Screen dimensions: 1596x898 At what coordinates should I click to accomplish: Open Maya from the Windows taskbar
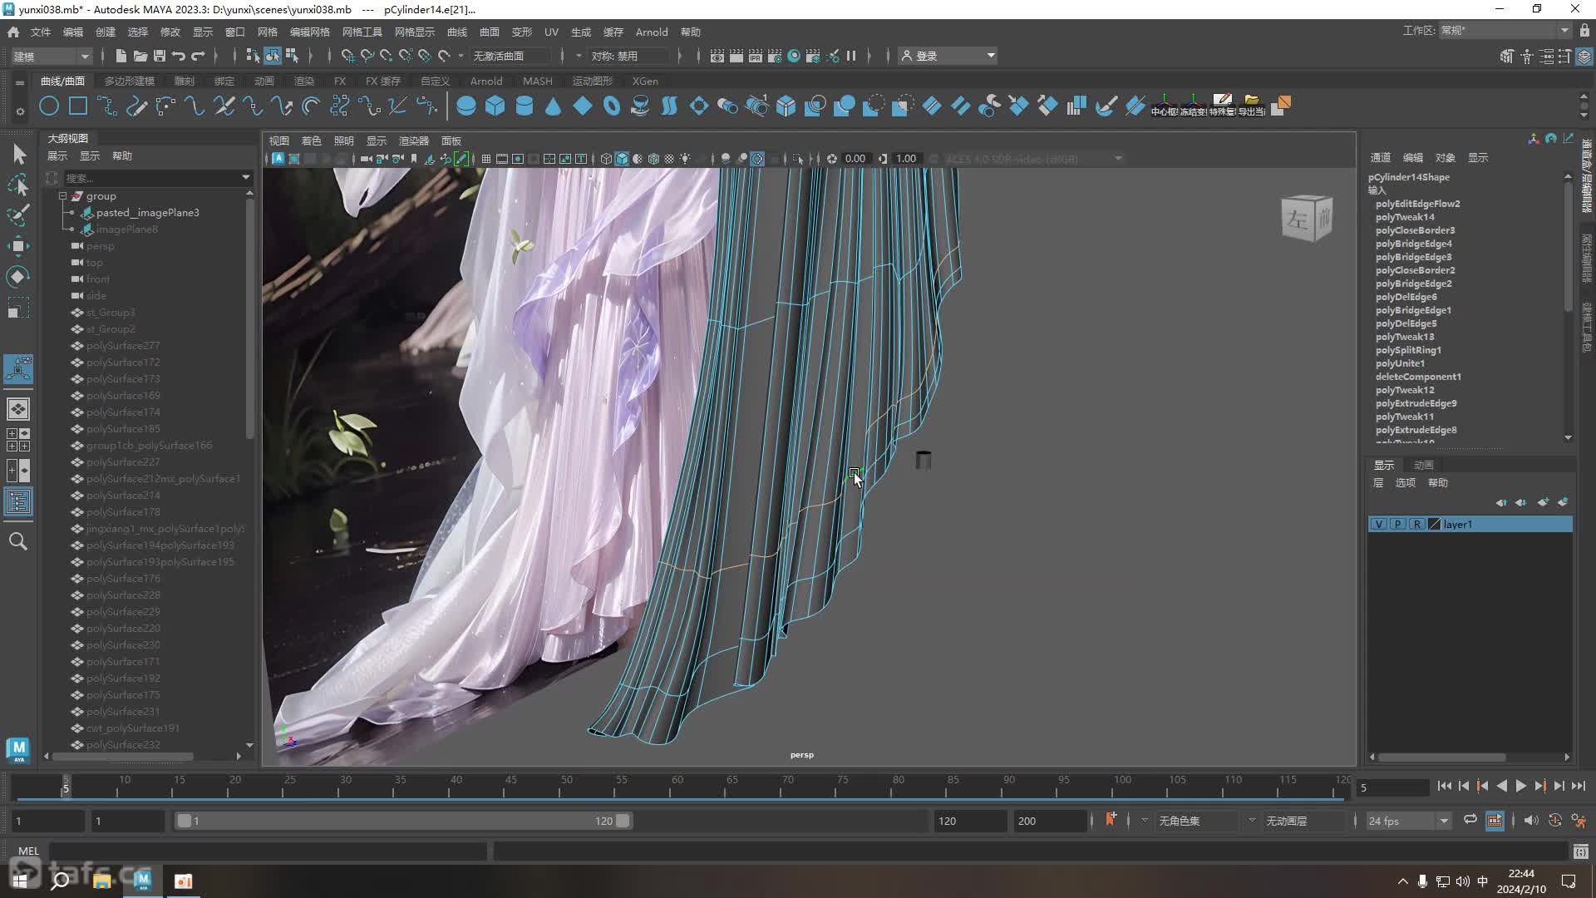pyautogui.click(x=143, y=881)
